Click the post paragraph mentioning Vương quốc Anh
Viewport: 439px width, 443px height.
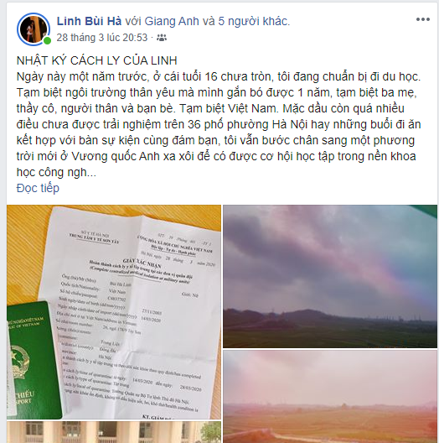pyautogui.click(x=219, y=124)
